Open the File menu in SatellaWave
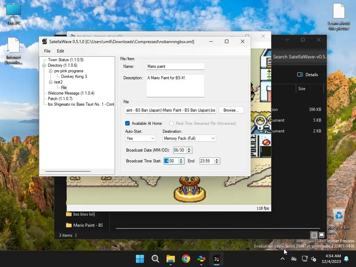Viewport: 356px width, 267px height. pyautogui.click(x=47, y=51)
